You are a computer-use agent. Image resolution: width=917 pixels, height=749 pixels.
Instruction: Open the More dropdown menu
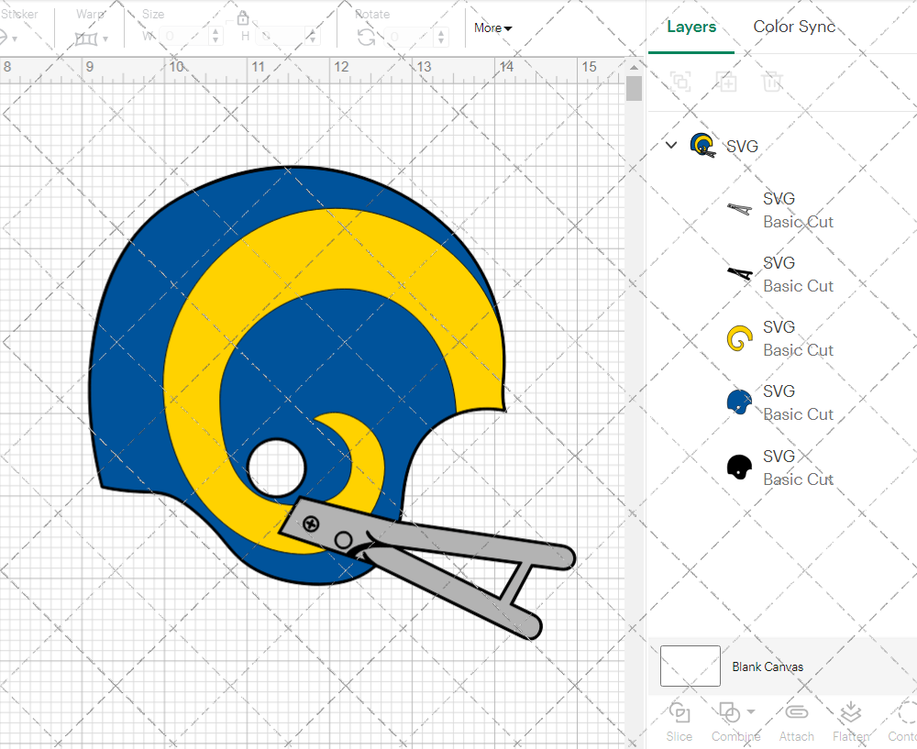click(492, 28)
